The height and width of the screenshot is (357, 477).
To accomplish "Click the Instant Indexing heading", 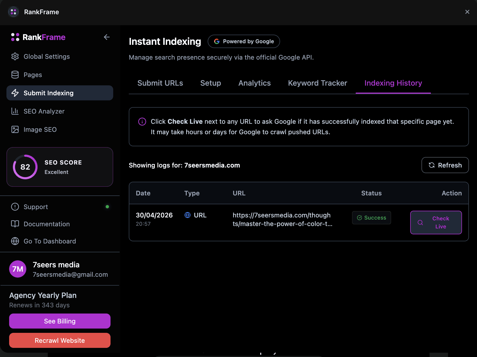I will (165, 41).
